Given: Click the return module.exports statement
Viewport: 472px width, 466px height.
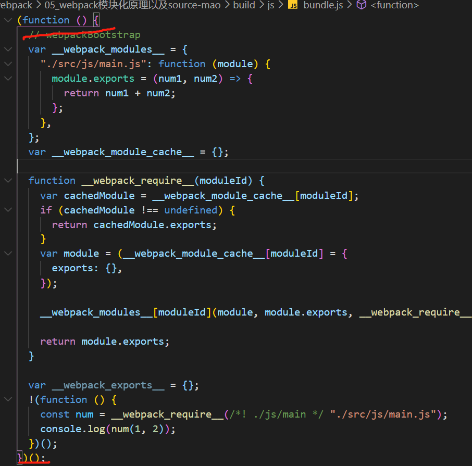Looking at the screenshot, I should (x=105, y=342).
